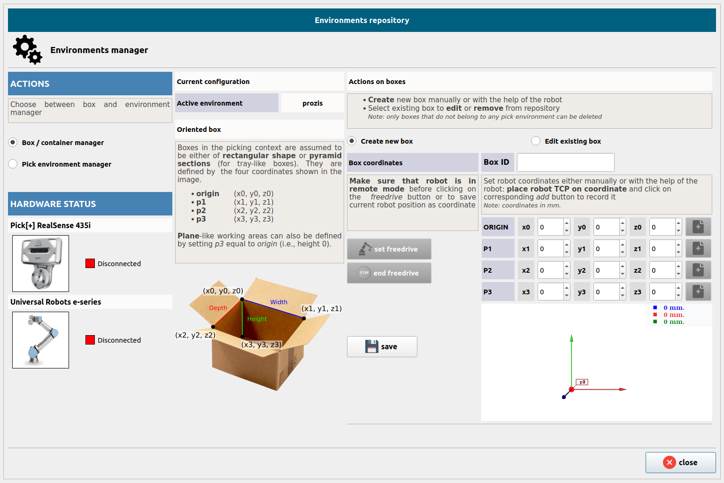Decrease the y2 value with down arrow
724x483 pixels.
click(x=623, y=274)
